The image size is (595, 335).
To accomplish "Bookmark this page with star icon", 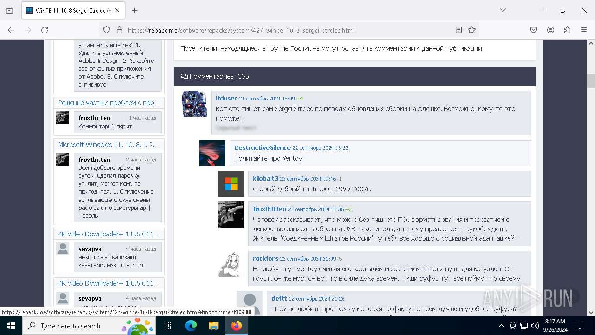I will [x=472, y=30].
